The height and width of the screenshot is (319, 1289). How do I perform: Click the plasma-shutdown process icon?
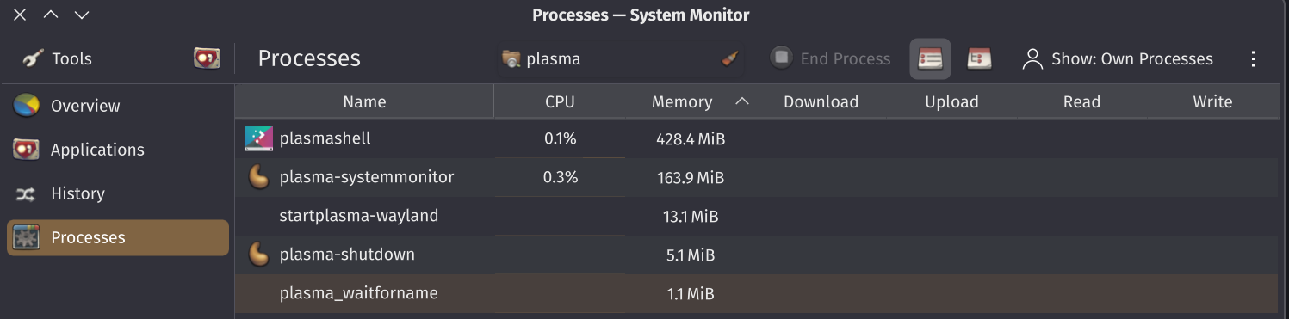point(258,255)
